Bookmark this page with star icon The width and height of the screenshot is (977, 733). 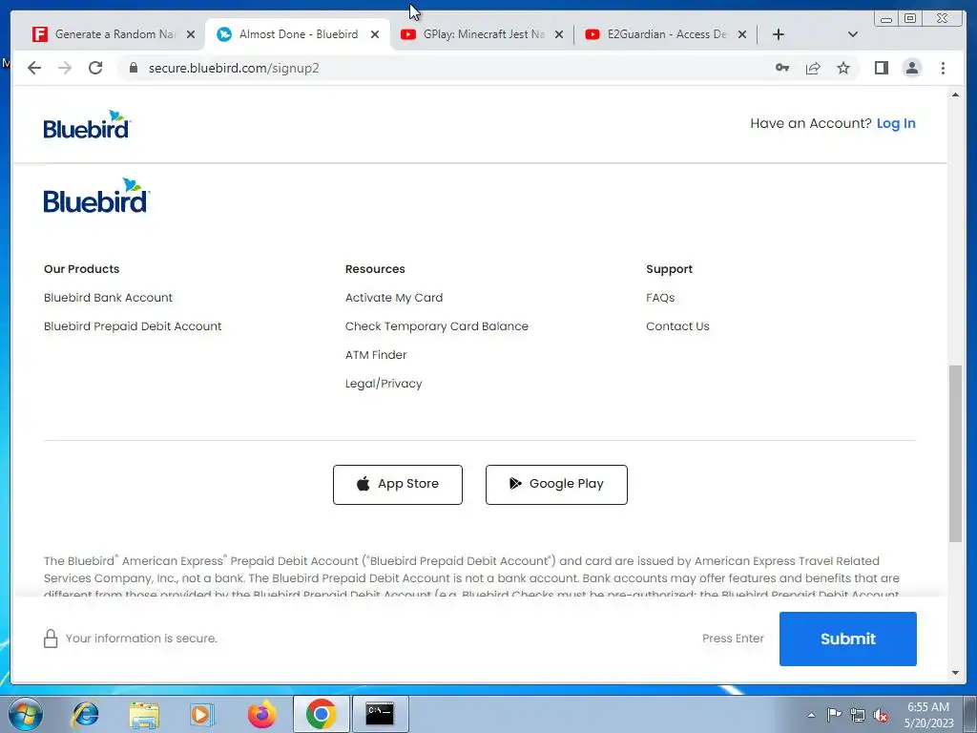[843, 68]
